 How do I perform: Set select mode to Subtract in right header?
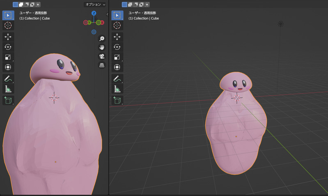(136, 5)
